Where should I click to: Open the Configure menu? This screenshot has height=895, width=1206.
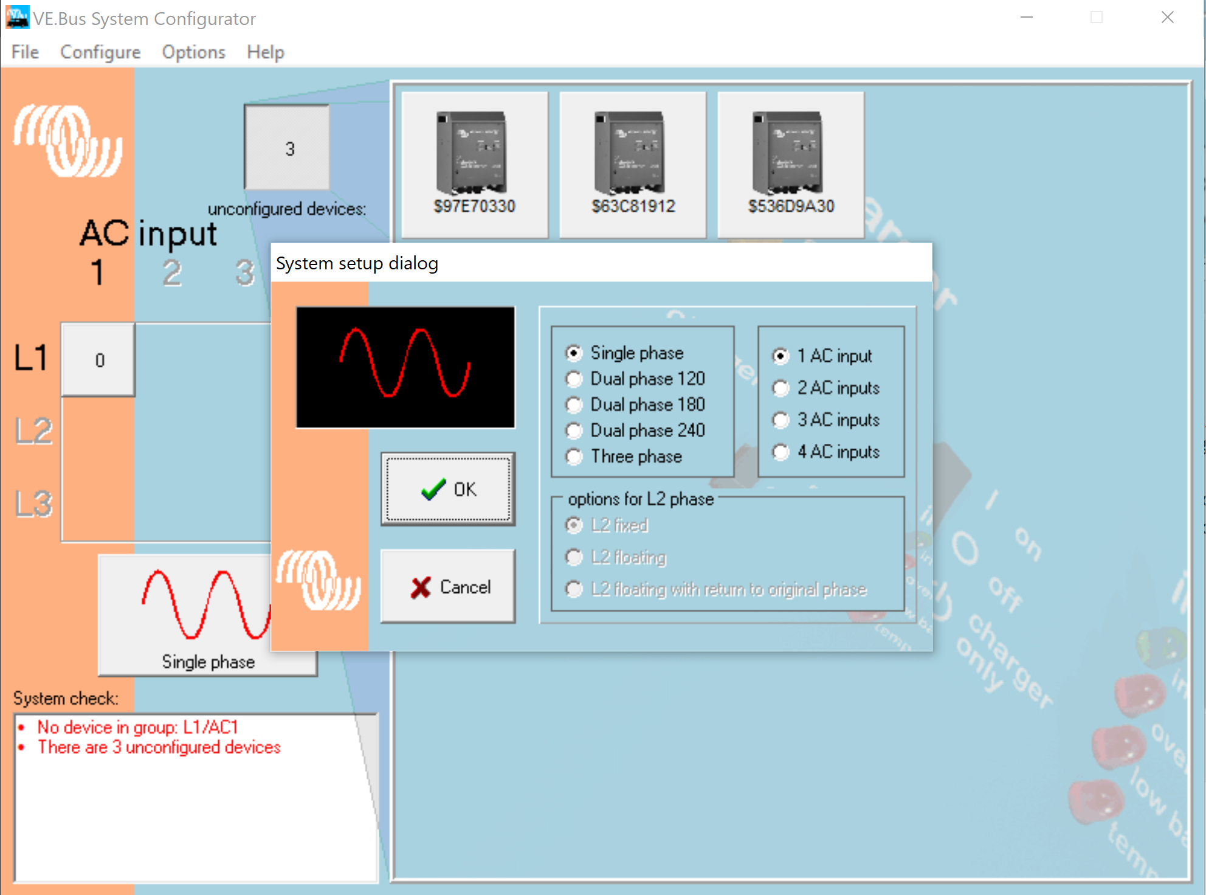[100, 52]
